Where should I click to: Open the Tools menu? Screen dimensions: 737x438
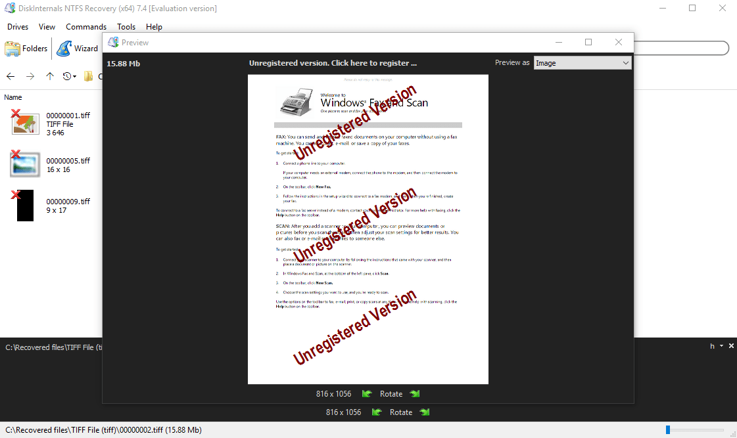tap(126, 27)
